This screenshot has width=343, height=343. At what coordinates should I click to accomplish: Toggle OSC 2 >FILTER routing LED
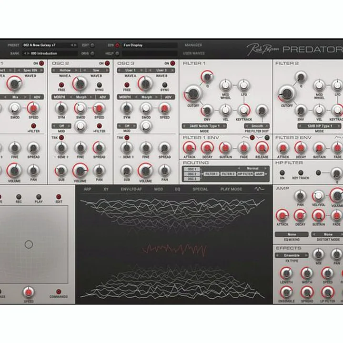click(x=99, y=126)
